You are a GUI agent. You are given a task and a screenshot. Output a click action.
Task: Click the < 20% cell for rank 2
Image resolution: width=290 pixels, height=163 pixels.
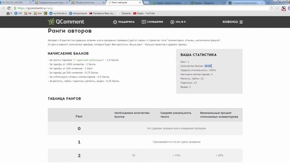[219, 155]
